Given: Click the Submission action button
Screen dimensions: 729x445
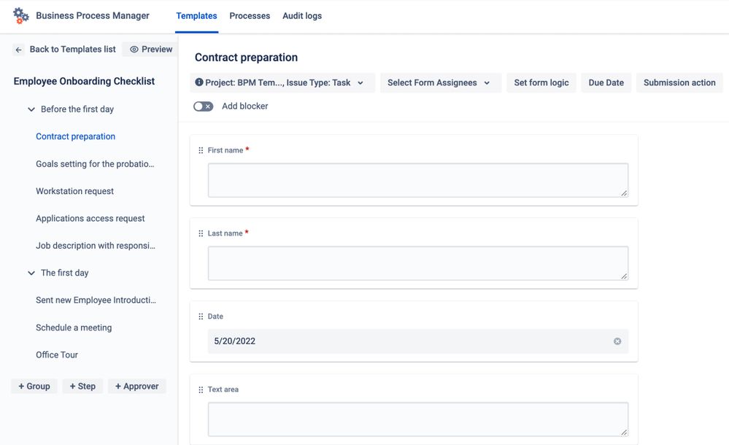Looking at the screenshot, I should click(679, 82).
